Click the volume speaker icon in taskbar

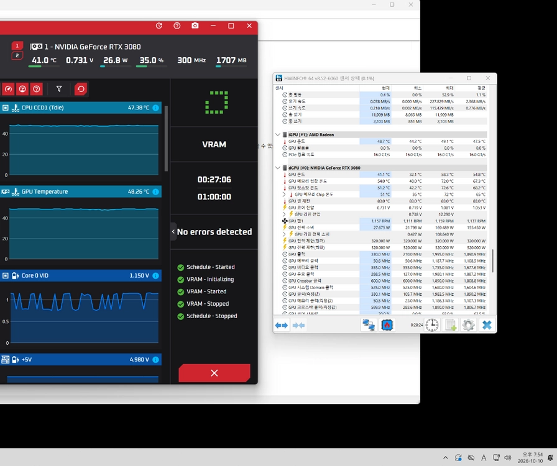point(508,457)
